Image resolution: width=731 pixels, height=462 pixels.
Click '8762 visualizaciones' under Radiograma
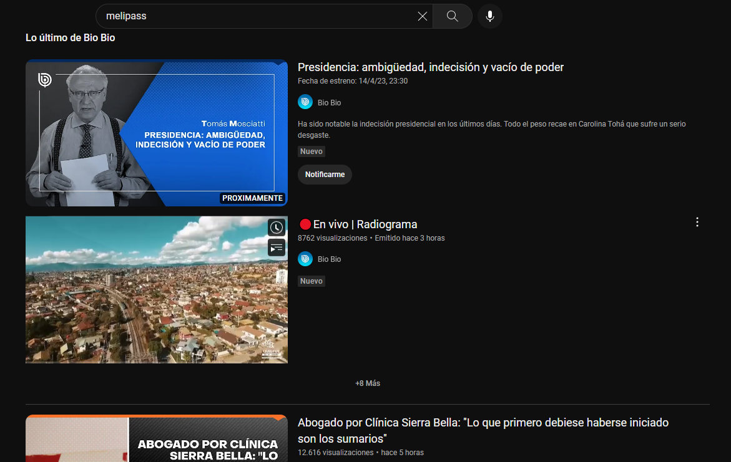coord(332,238)
